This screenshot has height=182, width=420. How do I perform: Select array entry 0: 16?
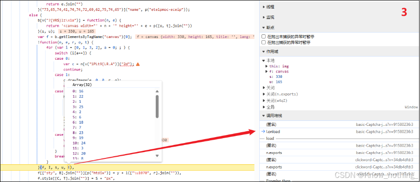coord(78,91)
